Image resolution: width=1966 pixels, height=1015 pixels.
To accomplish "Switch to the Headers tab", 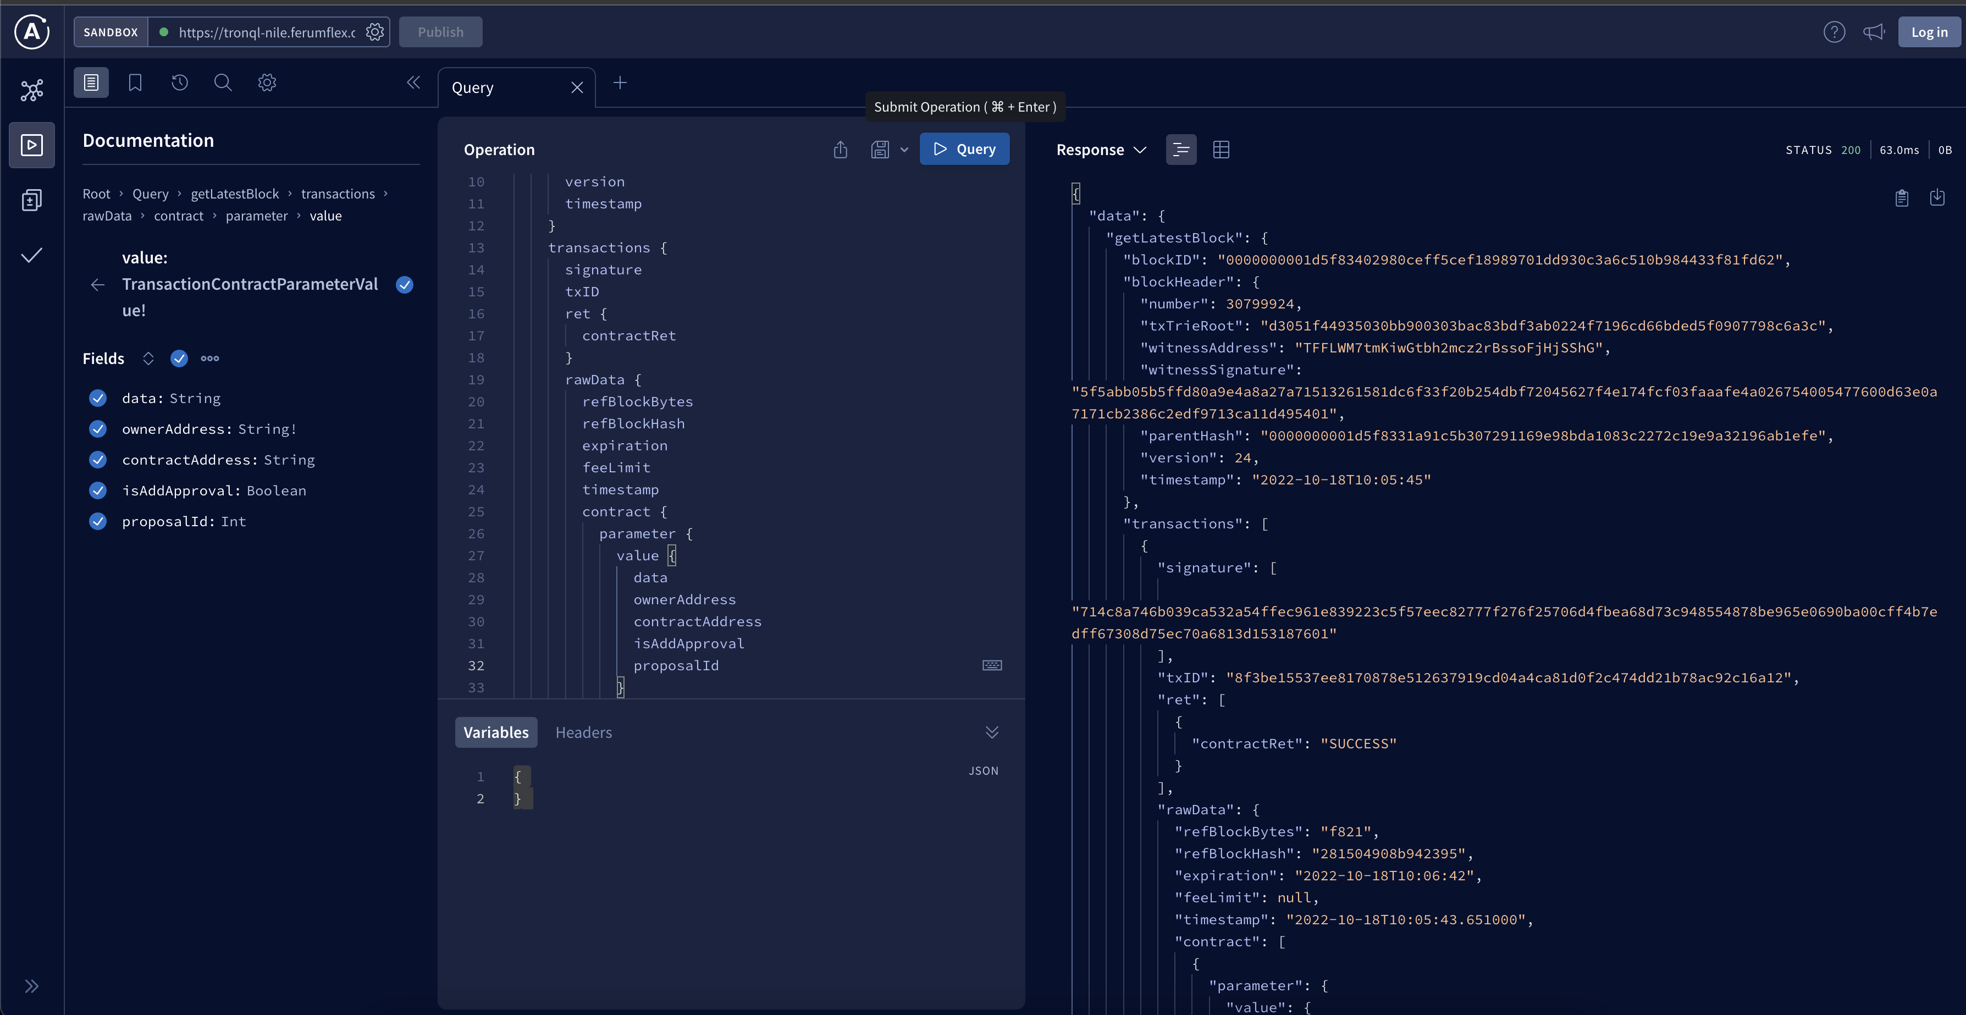I will pos(583,732).
